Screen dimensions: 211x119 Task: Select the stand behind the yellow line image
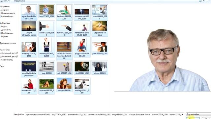pyautogui.click(x=29, y=69)
